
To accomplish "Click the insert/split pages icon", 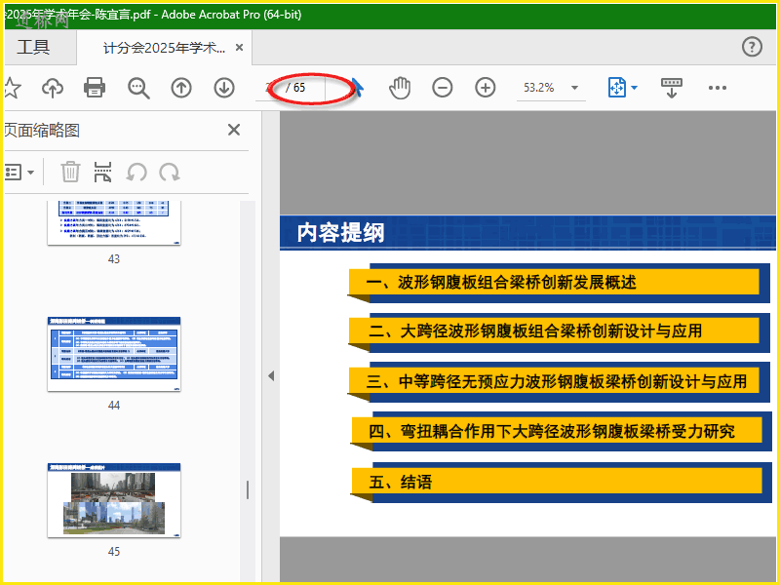I will [x=102, y=173].
